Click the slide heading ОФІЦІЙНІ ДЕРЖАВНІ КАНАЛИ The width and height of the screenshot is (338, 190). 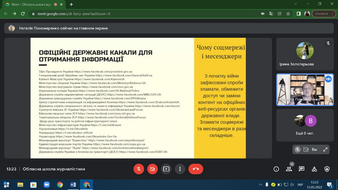pyautogui.click(x=95, y=56)
